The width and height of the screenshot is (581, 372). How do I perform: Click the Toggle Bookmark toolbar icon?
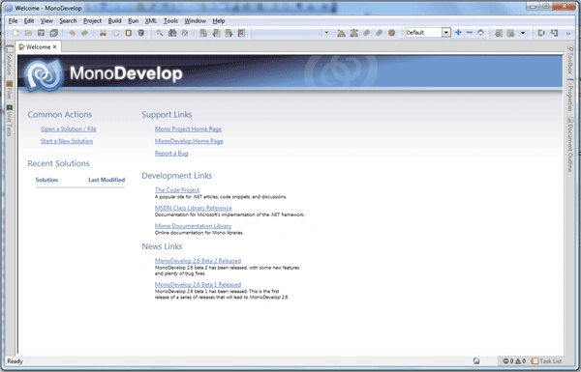point(203,33)
